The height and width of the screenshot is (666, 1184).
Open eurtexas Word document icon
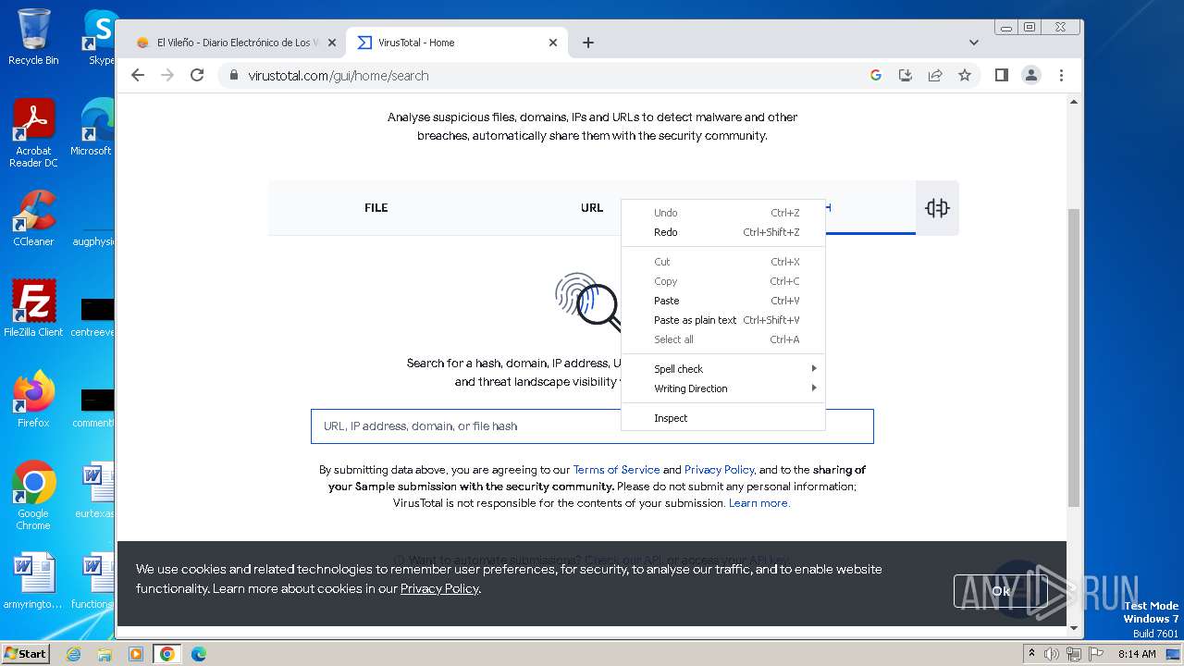[x=95, y=490]
